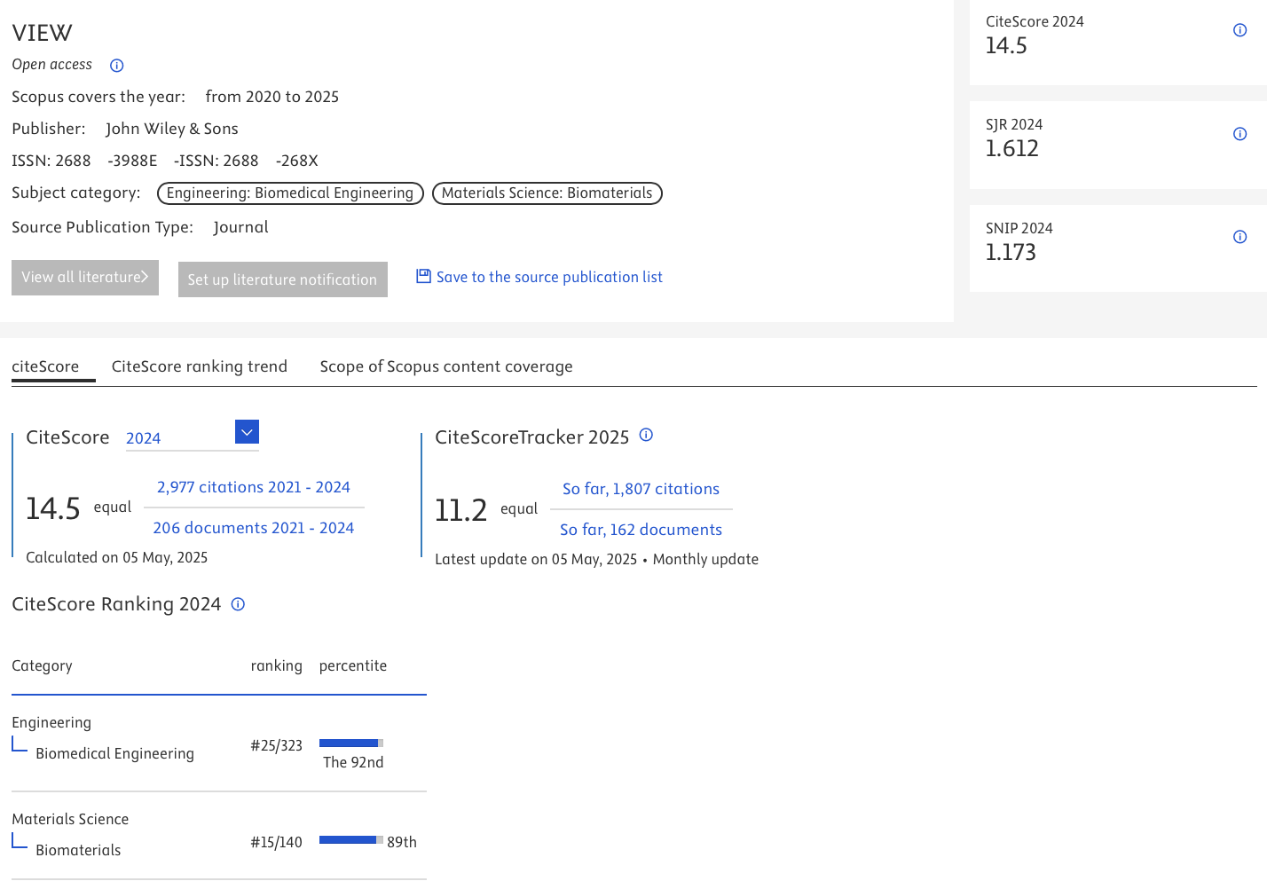View the So far, 162 documents link
The height and width of the screenshot is (889, 1267).
(641, 529)
